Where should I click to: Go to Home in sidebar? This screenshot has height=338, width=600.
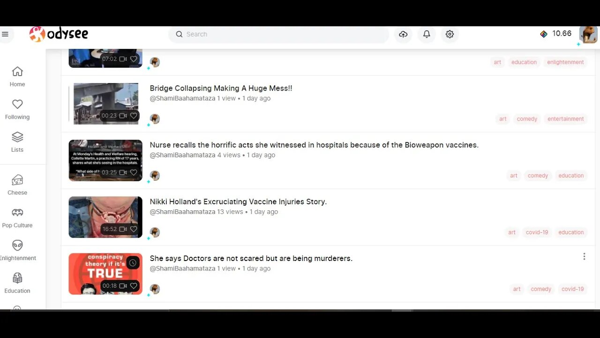17,77
